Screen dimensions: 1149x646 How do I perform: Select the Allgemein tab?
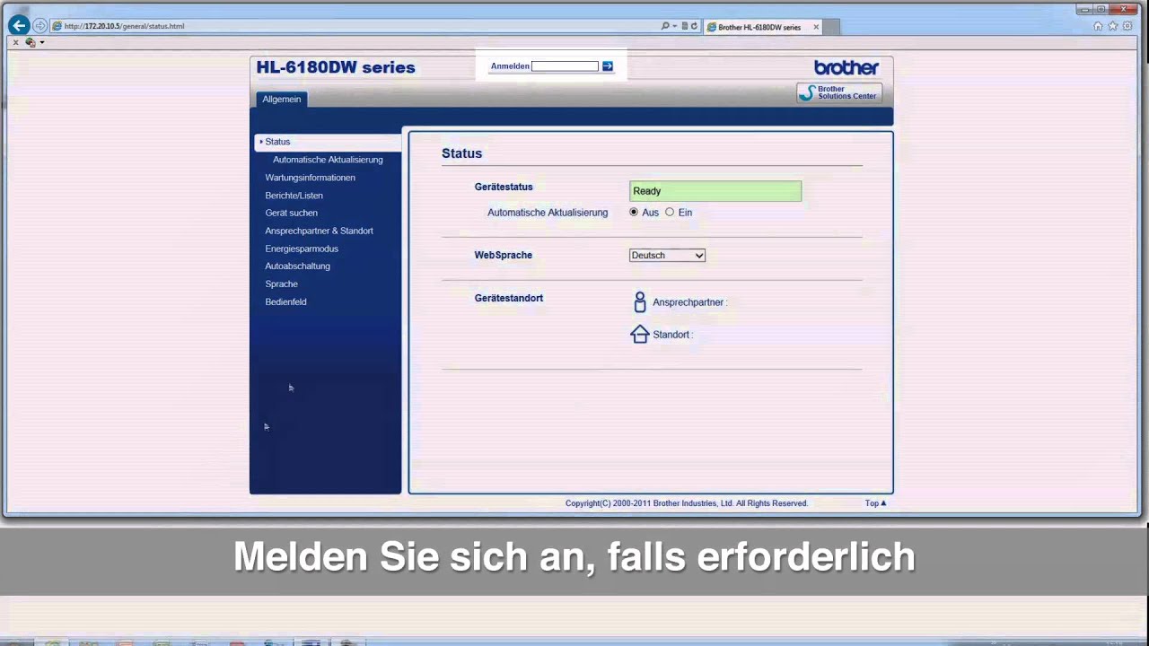(282, 99)
